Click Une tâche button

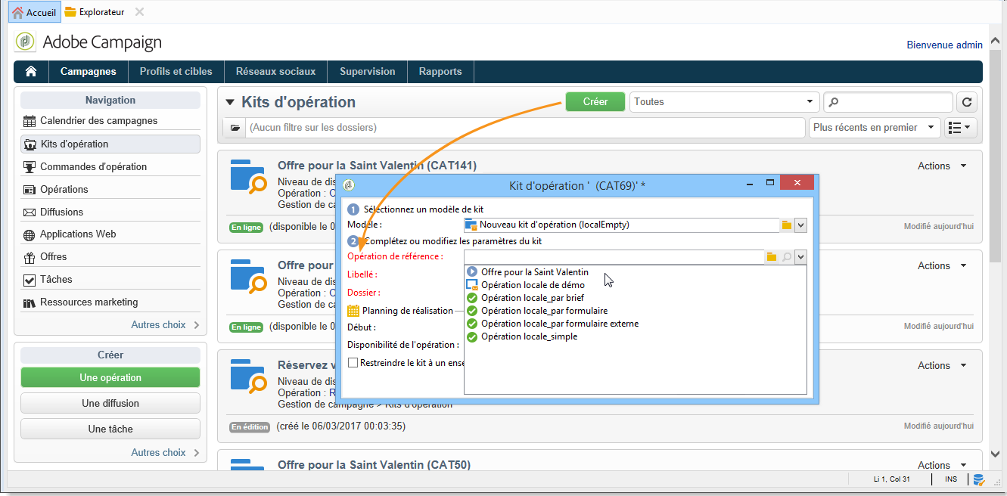(110, 429)
